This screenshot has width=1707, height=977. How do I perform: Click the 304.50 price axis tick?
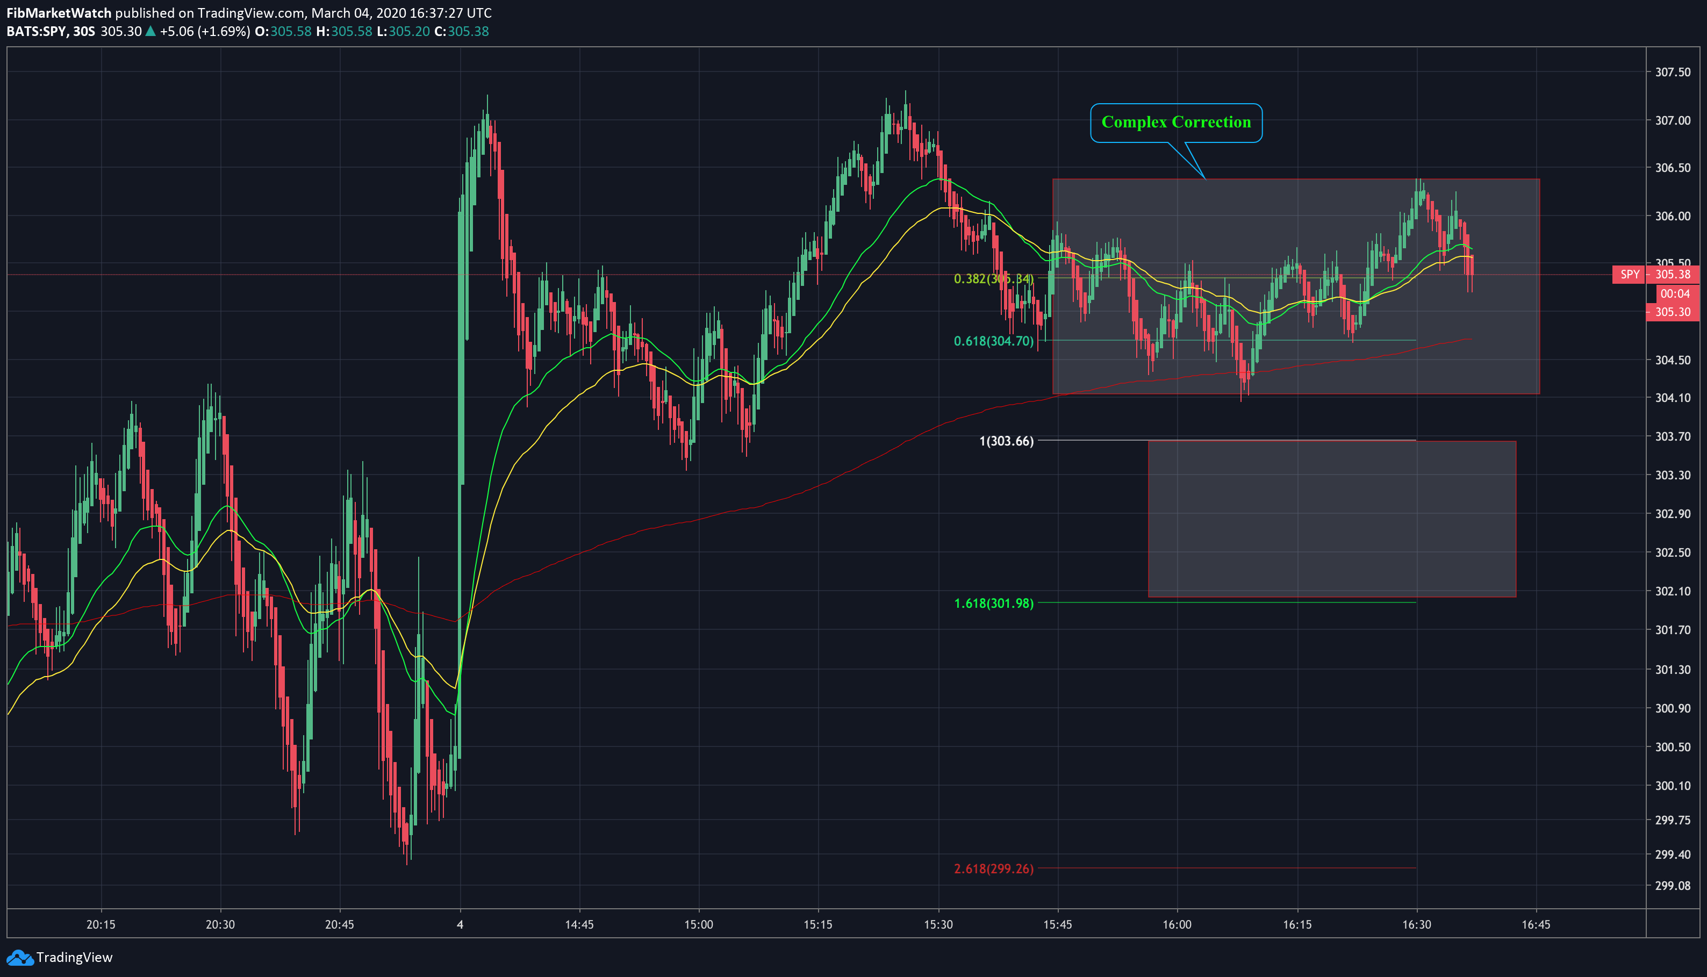(1673, 361)
